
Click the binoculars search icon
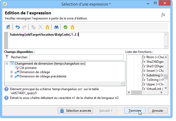[x=56, y=27]
